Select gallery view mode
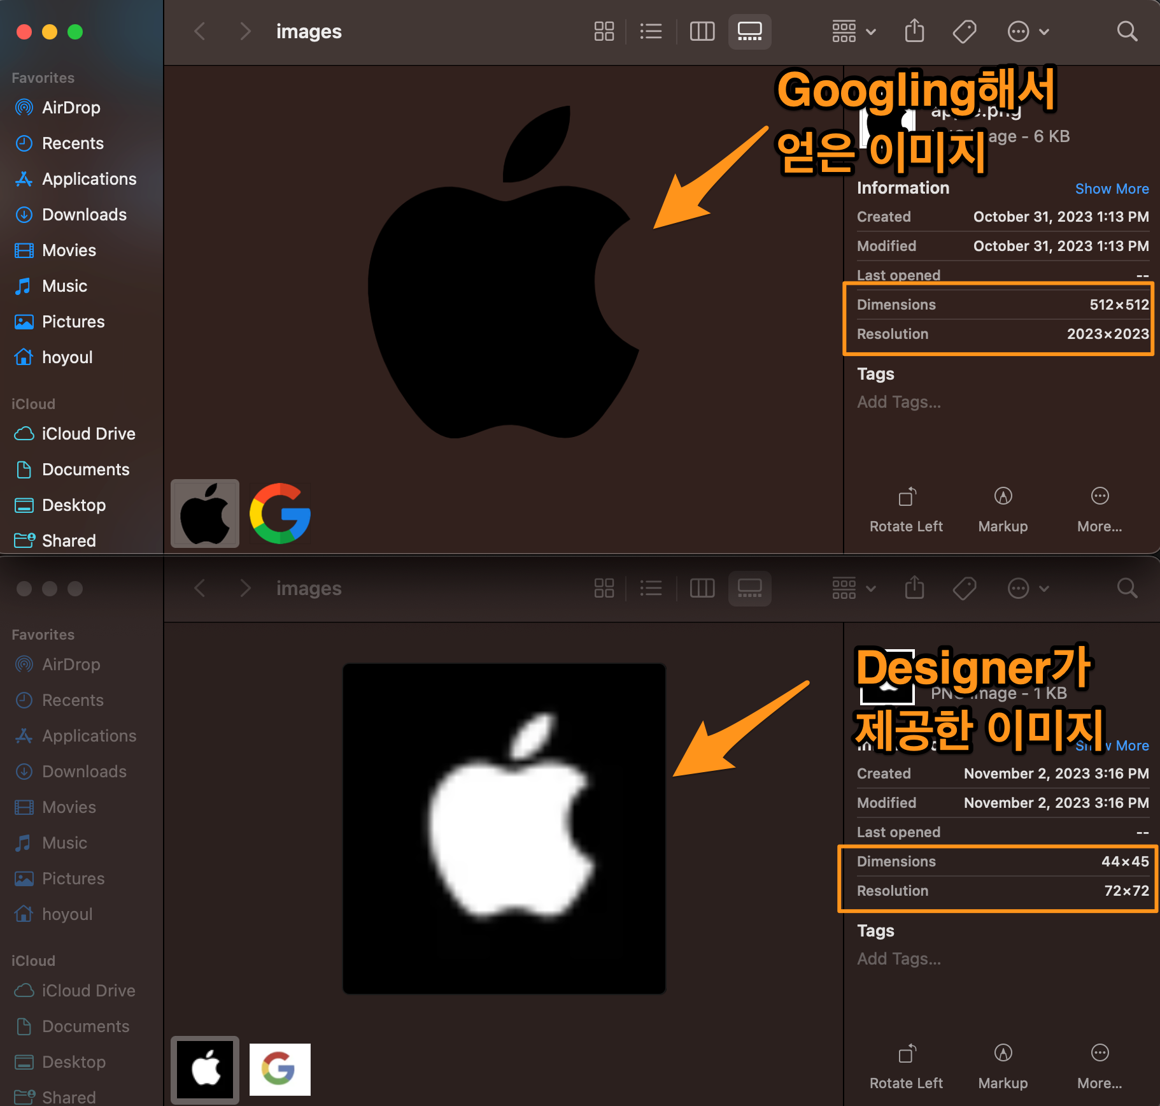The image size is (1160, 1106). click(749, 31)
